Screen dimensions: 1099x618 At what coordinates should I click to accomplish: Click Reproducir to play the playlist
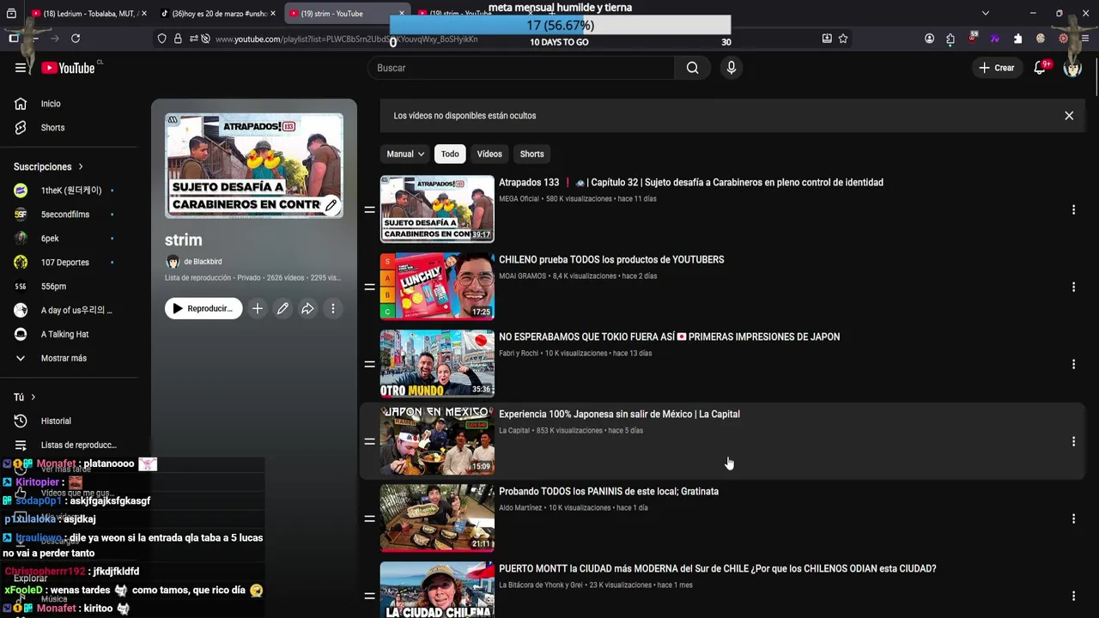pos(203,309)
